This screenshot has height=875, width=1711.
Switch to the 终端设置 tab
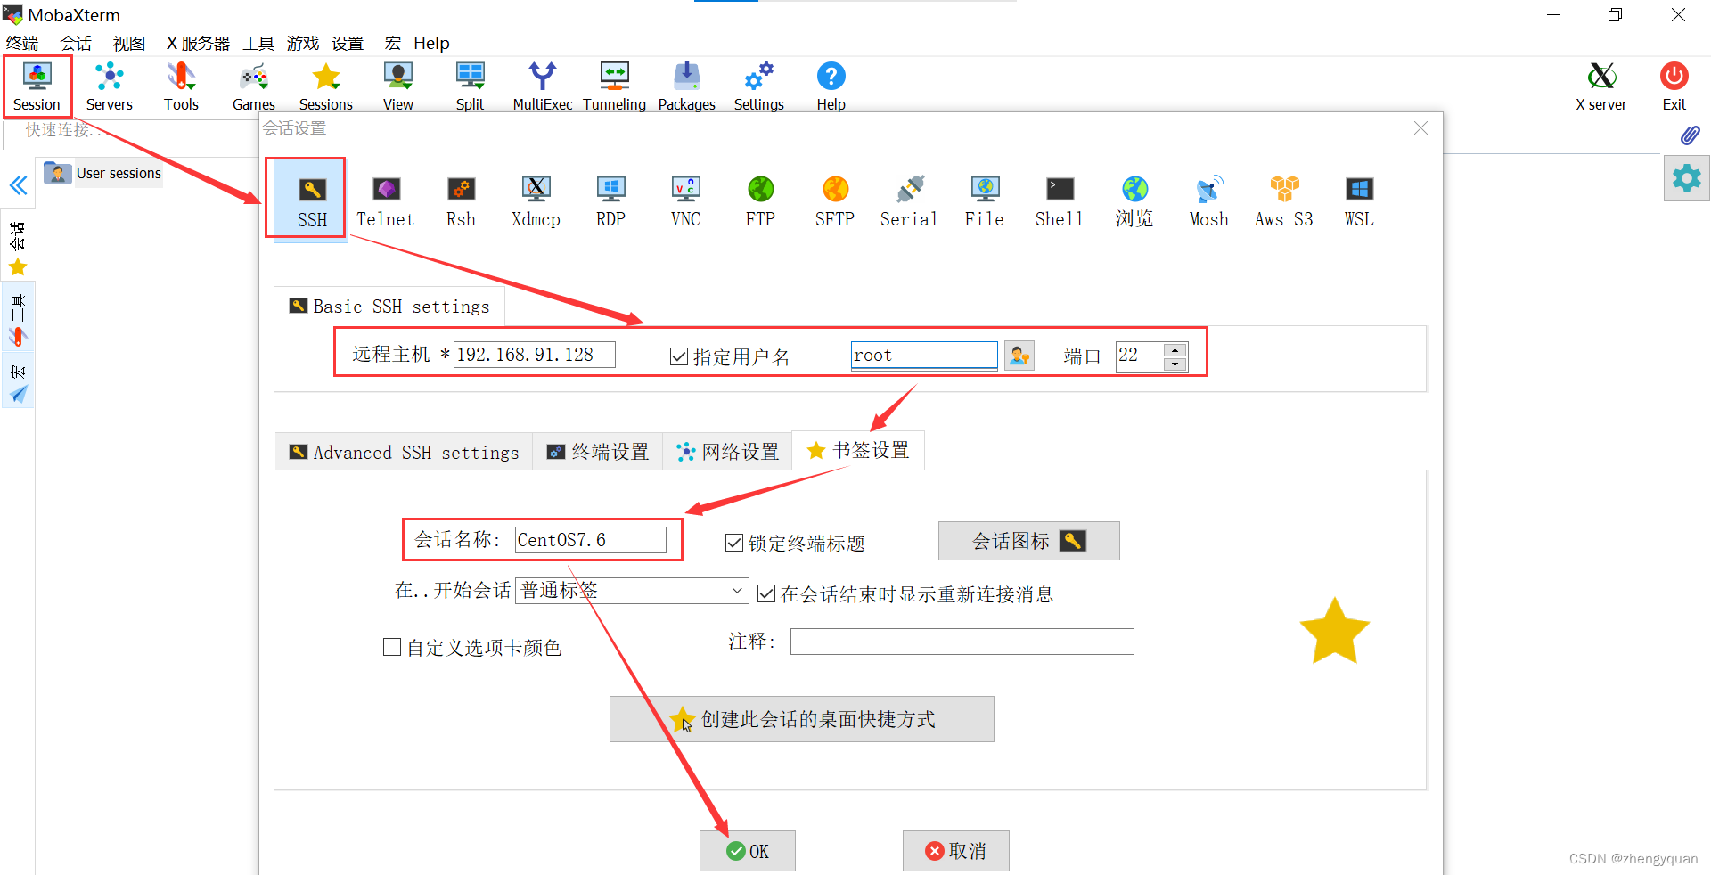[598, 452]
